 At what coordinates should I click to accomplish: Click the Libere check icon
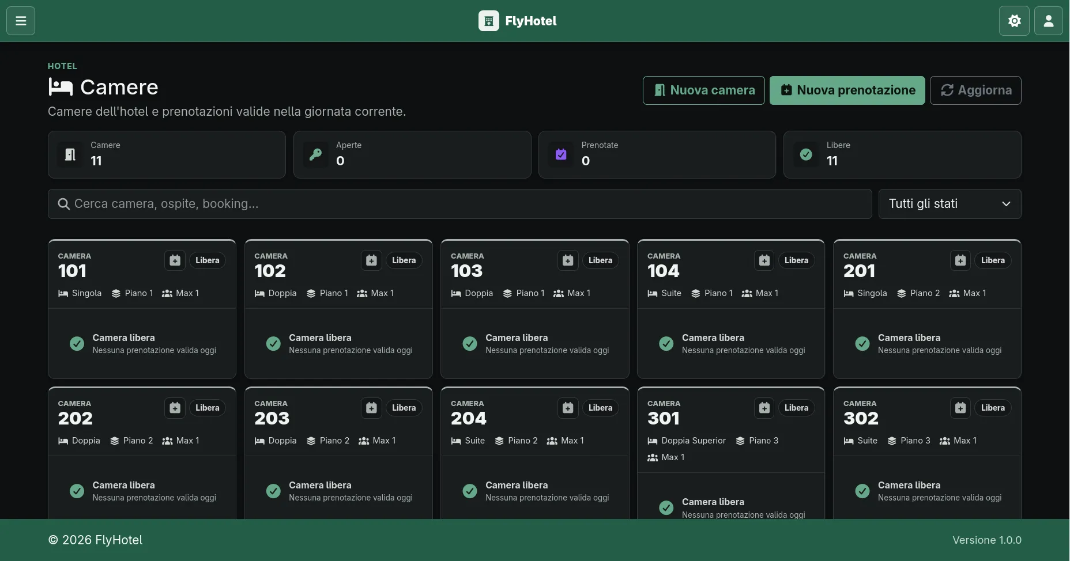[806, 154]
